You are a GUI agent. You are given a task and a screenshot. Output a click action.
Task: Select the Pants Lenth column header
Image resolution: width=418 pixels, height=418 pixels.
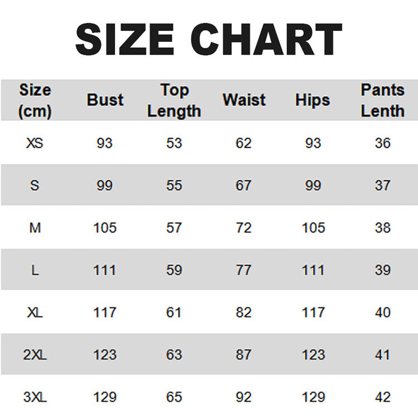point(382,100)
